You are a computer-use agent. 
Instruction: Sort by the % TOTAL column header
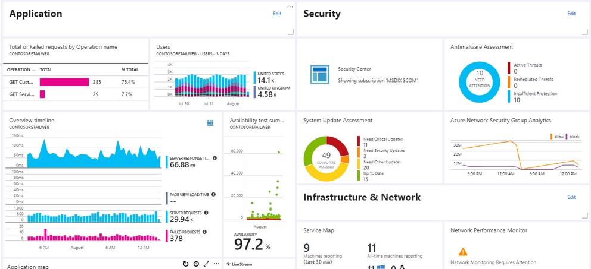(130, 69)
